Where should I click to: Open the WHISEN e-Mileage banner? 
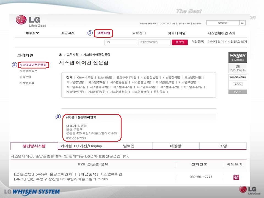(238, 57)
